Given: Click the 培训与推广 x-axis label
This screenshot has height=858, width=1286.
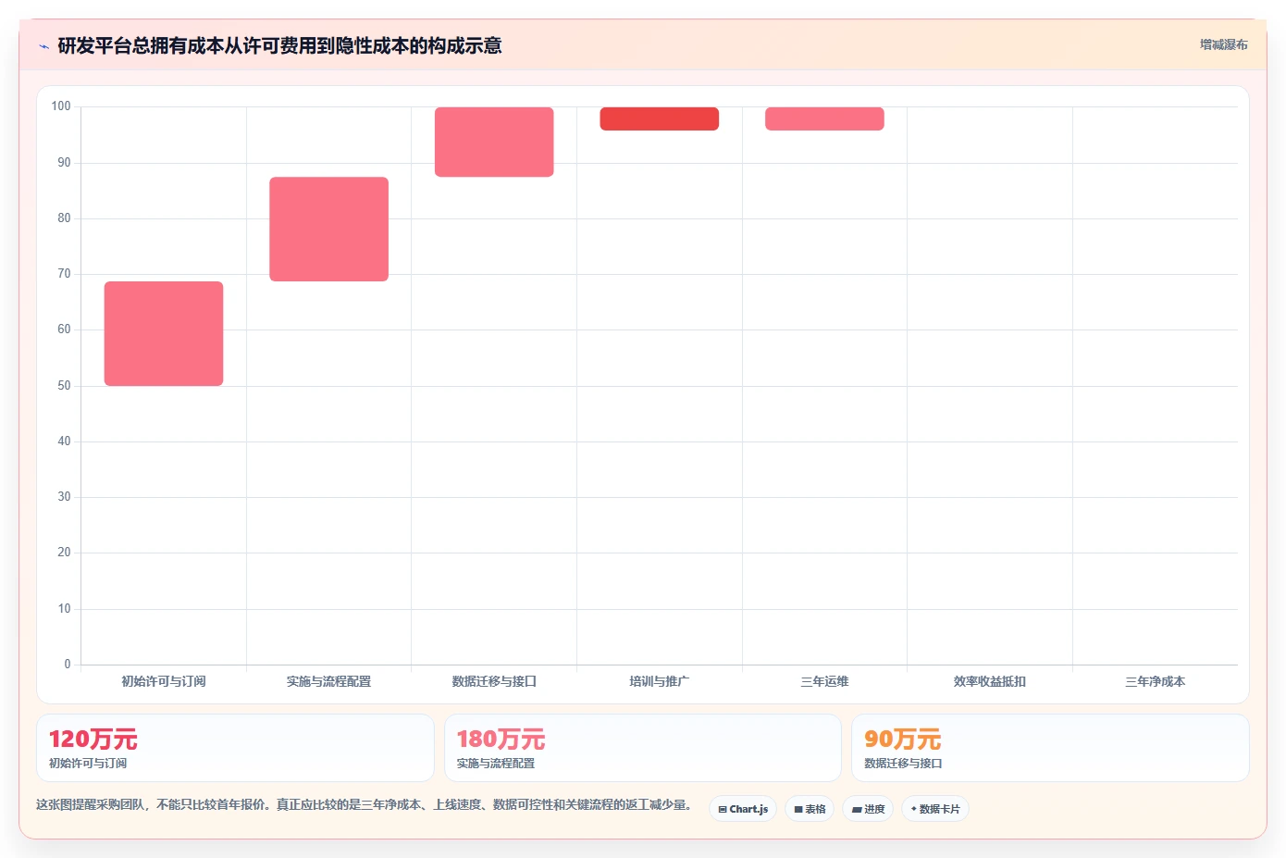Looking at the screenshot, I should pos(660,681).
